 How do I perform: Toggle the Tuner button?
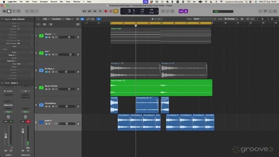168,11
